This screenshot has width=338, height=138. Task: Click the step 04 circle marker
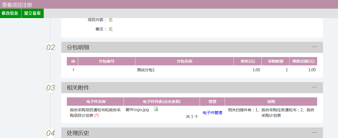50,133
